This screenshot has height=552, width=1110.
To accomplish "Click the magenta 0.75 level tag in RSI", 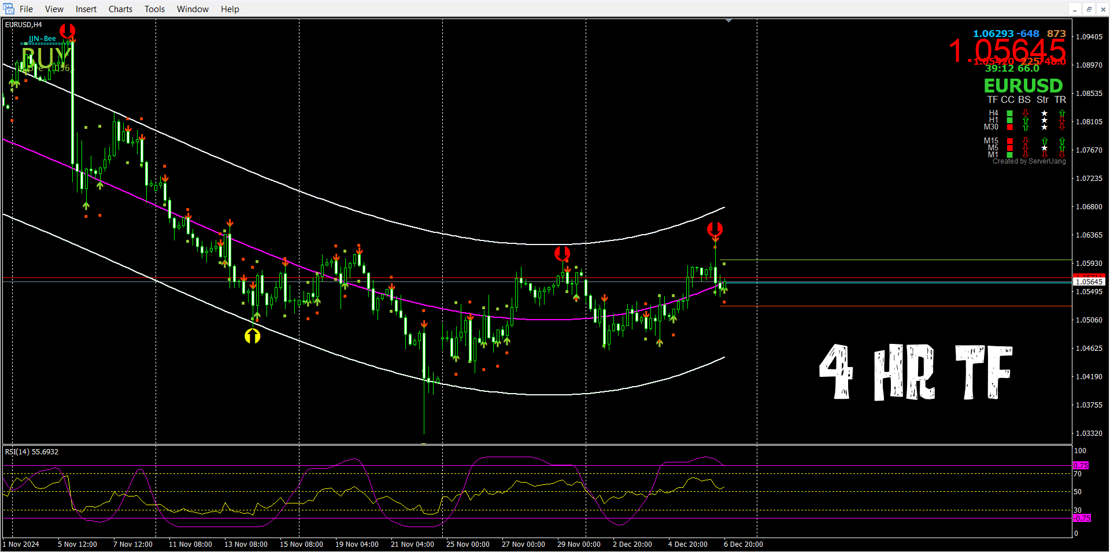I will tap(1081, 465).
